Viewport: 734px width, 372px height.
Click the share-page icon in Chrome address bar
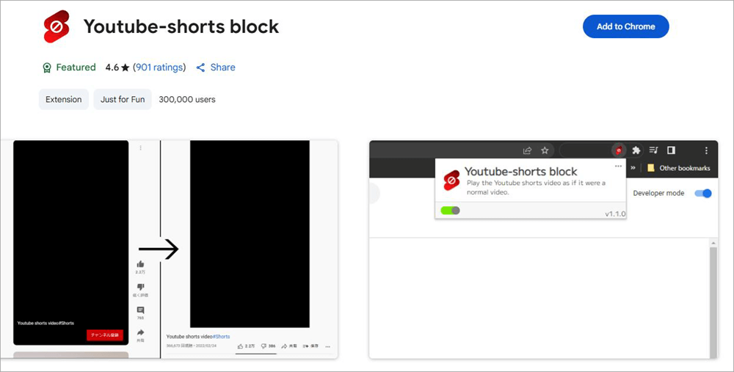point(527,150)
